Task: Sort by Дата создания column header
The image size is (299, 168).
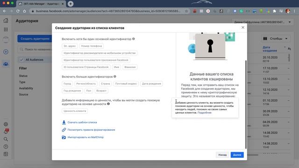Action: (x=270, y=49)
